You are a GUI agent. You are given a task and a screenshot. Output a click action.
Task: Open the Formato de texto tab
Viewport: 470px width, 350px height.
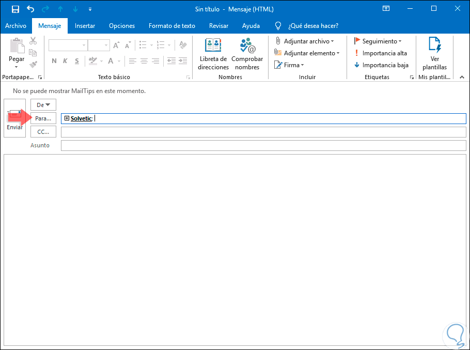(171, 26)
